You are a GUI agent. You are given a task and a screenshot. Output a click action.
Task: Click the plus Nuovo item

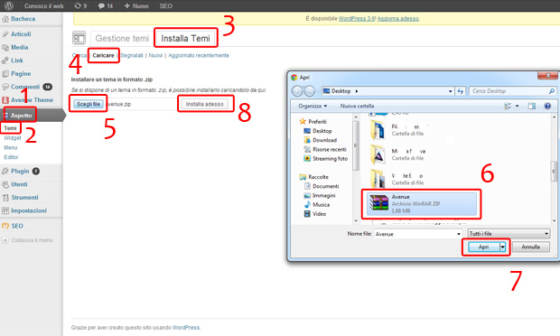tap(136, 5)
